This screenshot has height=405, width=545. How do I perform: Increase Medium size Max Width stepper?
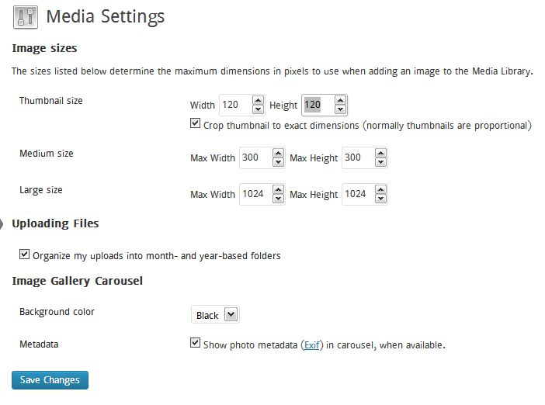[278, 154]
